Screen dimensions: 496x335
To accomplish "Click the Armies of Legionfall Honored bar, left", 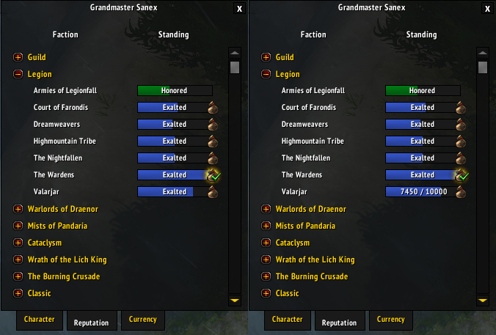I will point(175,90).
